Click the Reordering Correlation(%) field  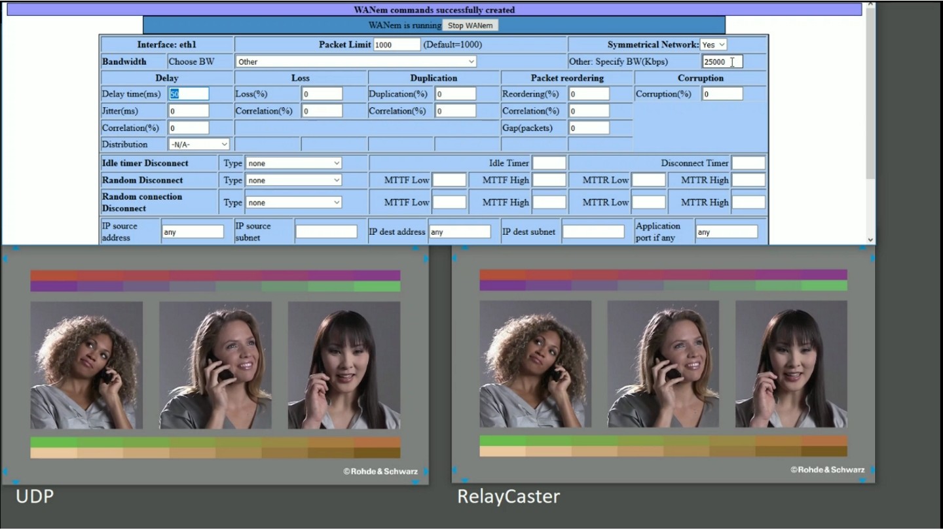pyautogui.click(x=589, y=111)
